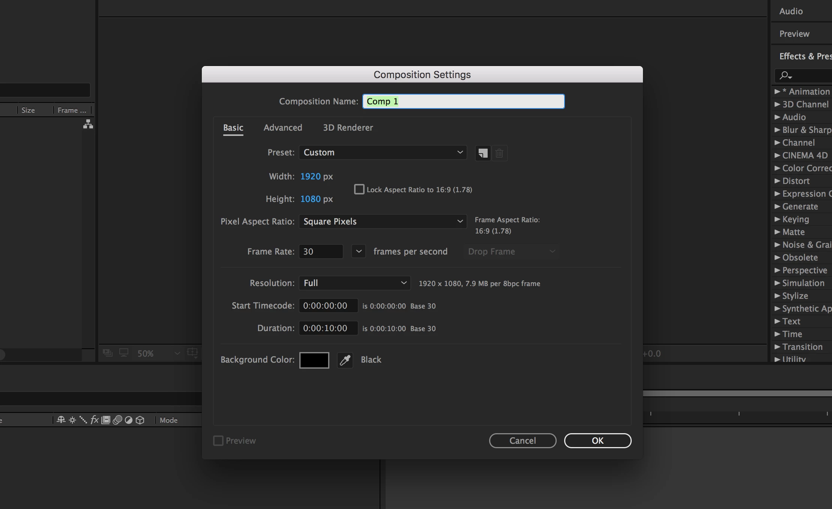Click the 3D Layer cube column icon
The width and height of the screenshot is (832, 509).
coord(140,420)
